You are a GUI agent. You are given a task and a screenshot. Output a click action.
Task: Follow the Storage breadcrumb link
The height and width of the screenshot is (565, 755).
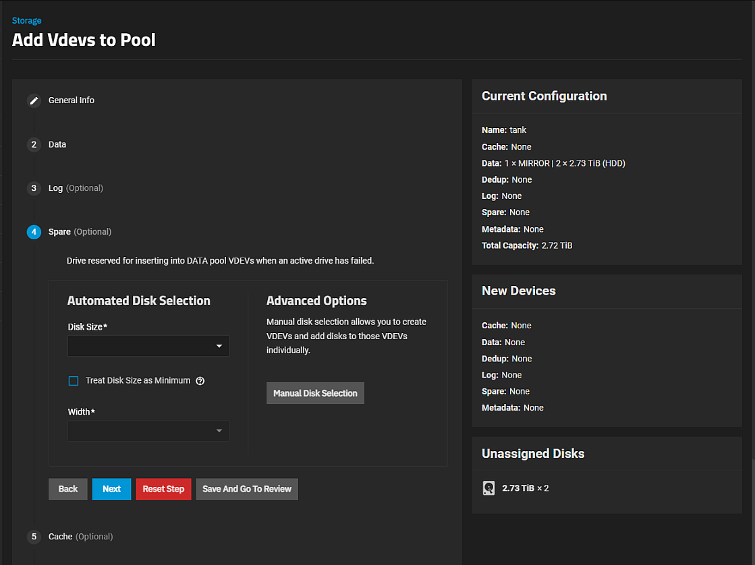tap(26, 21)
